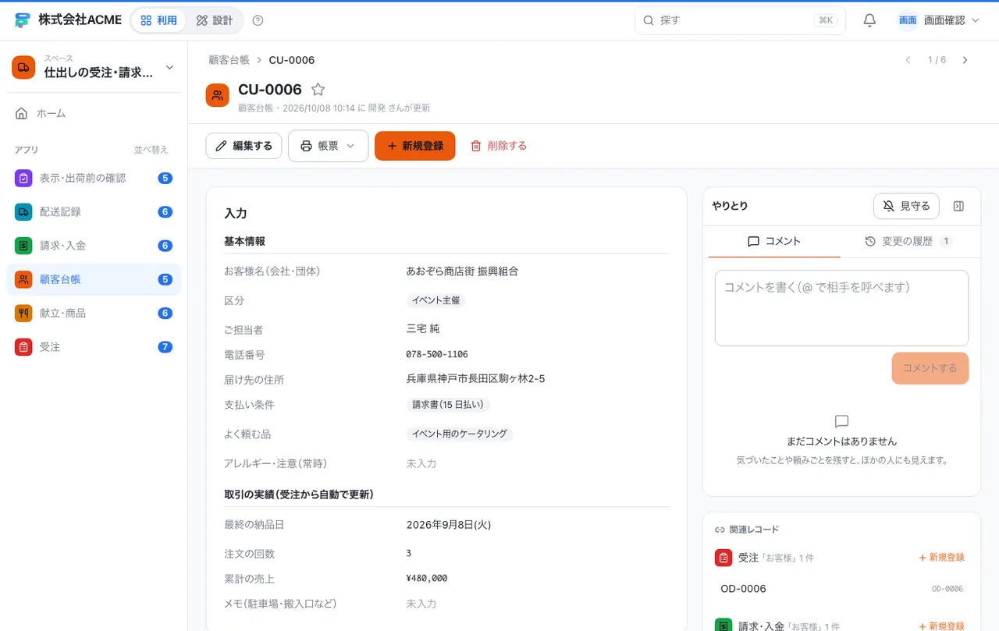Click the イベント主催 category tag

pos(436,300)
